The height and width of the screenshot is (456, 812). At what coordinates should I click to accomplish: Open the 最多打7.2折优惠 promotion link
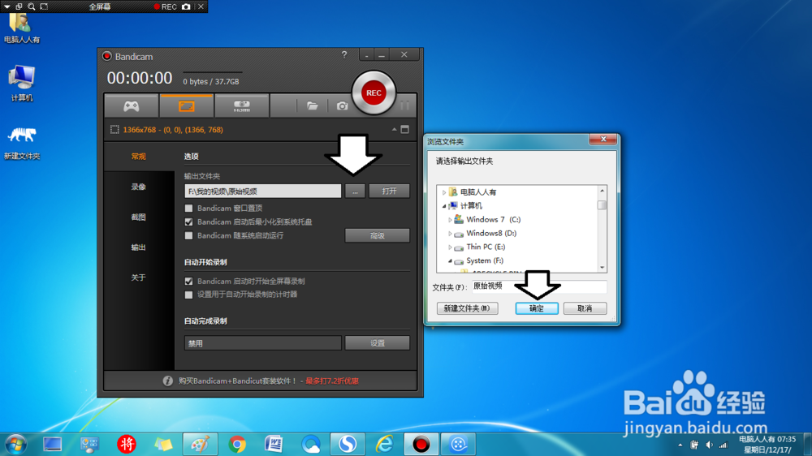coord(332,381)
